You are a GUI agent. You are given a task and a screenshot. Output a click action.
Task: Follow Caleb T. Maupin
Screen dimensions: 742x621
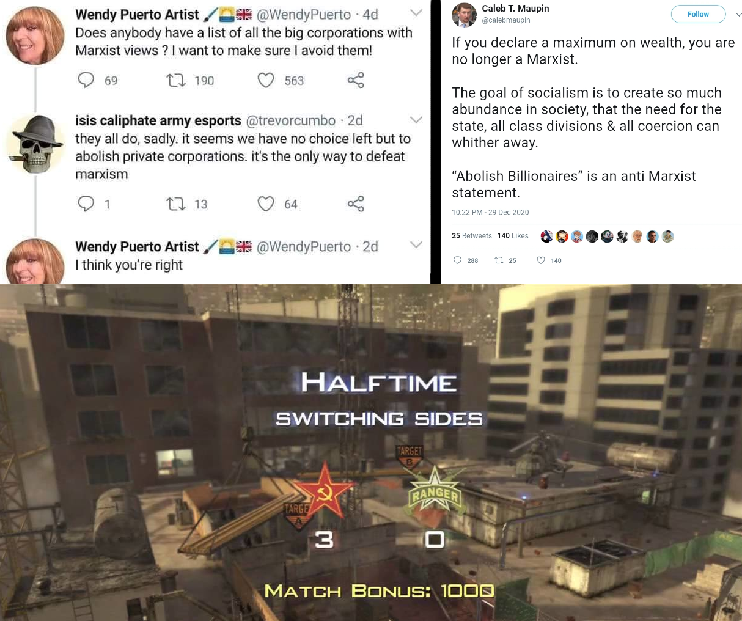coord(698,14)
